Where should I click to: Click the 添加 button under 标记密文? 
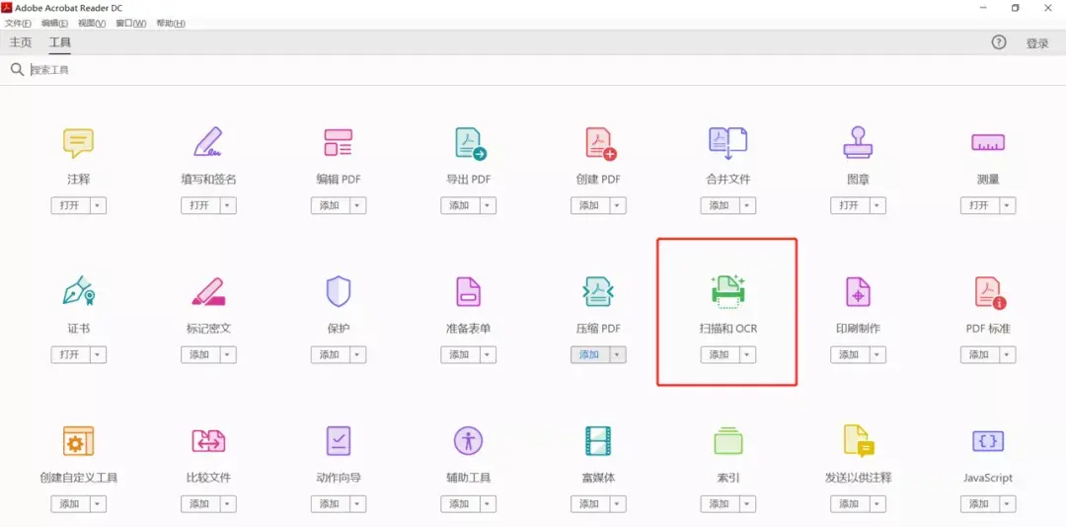tap(199, 354)
